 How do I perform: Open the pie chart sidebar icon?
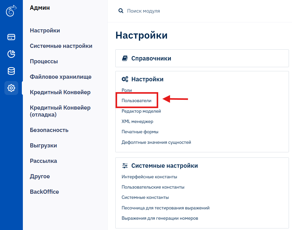pyautogui.click(x=11, y=54)
